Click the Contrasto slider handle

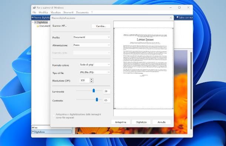click(97, 99)
